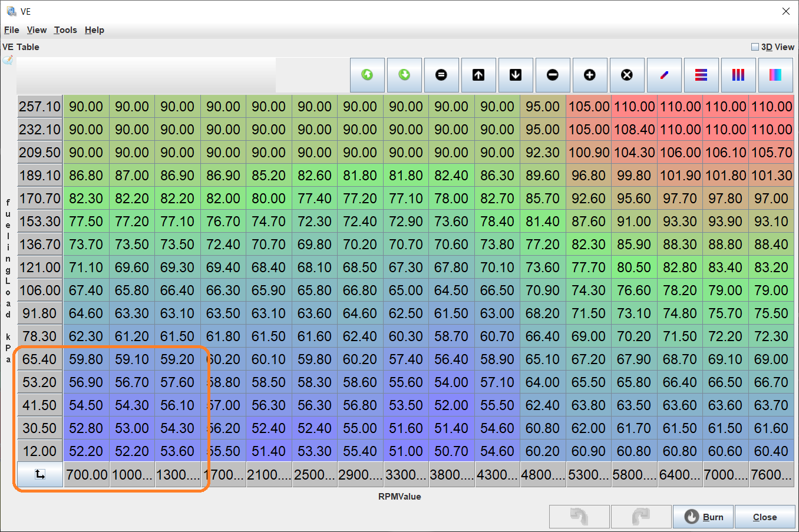Click the green left-curved arrow toolbar button

tap(367, 75)
